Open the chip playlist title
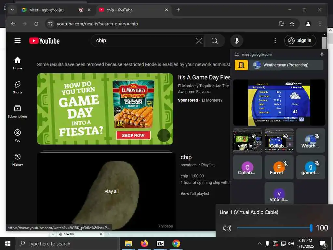This screenshot has height=250, width=333. pyautogui.click(x=186, y=157)
